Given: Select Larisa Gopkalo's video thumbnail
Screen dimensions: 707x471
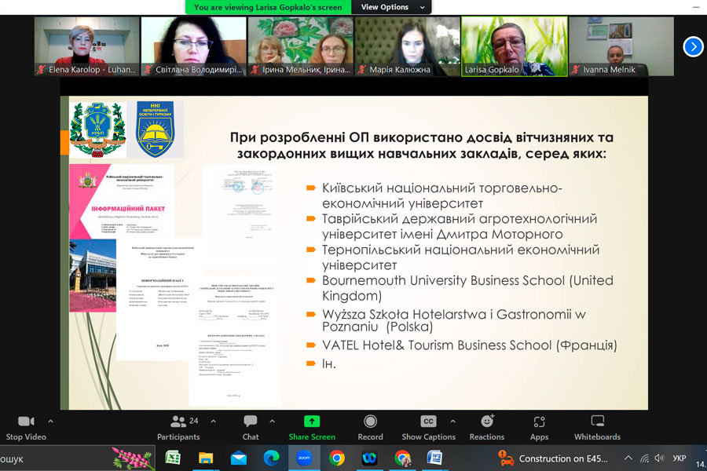Looking at the screenshot, I should point(514,46).
